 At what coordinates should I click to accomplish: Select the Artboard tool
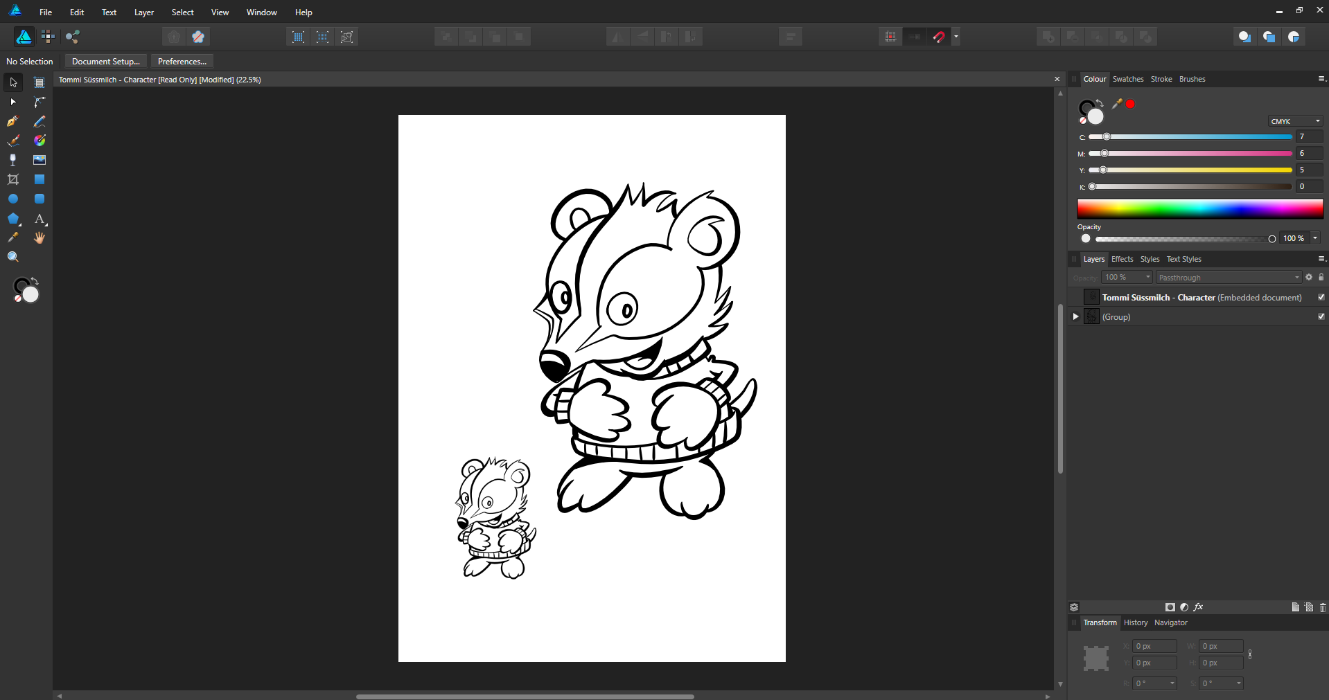pyautogui.click(x=39, y=82)
